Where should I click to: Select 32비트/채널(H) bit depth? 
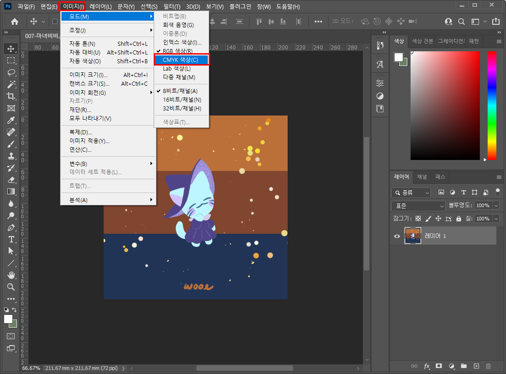pos(182,109)
